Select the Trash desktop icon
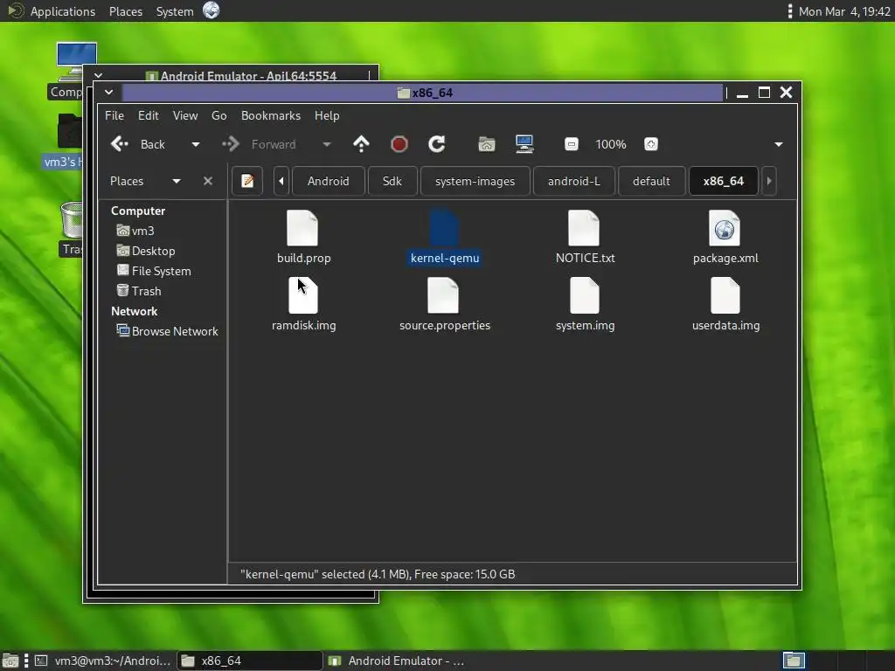Viewport: 895px width, 671px height. [x=72, y=229]
